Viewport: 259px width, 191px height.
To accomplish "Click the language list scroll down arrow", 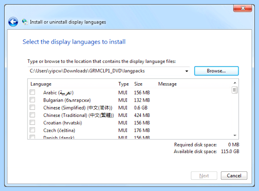I will point(235,135).
